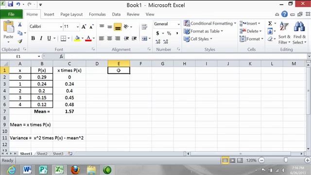Click the zoom slider handle

pyautogui.click(x=286, y=160)
